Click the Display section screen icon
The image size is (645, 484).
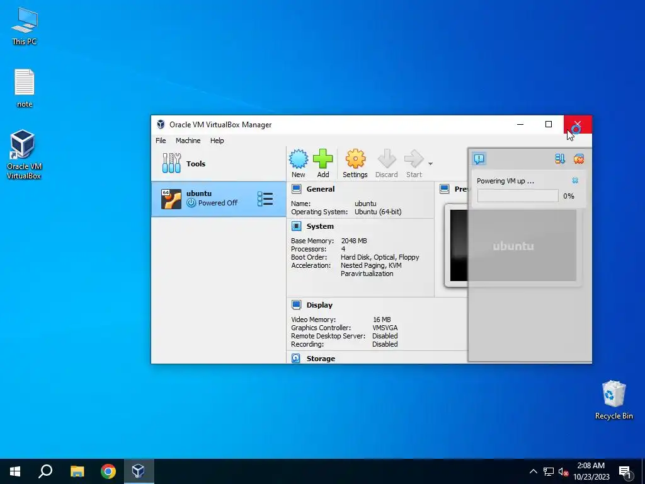click(296, 304)
